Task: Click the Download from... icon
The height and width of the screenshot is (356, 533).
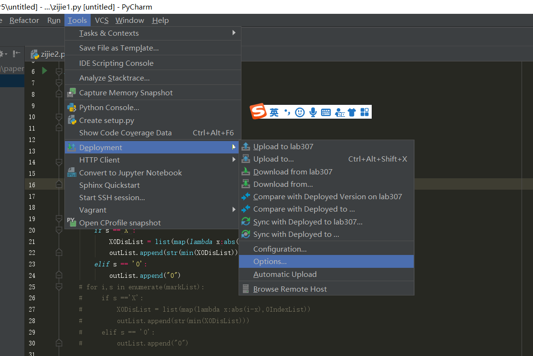Action: 246,184
